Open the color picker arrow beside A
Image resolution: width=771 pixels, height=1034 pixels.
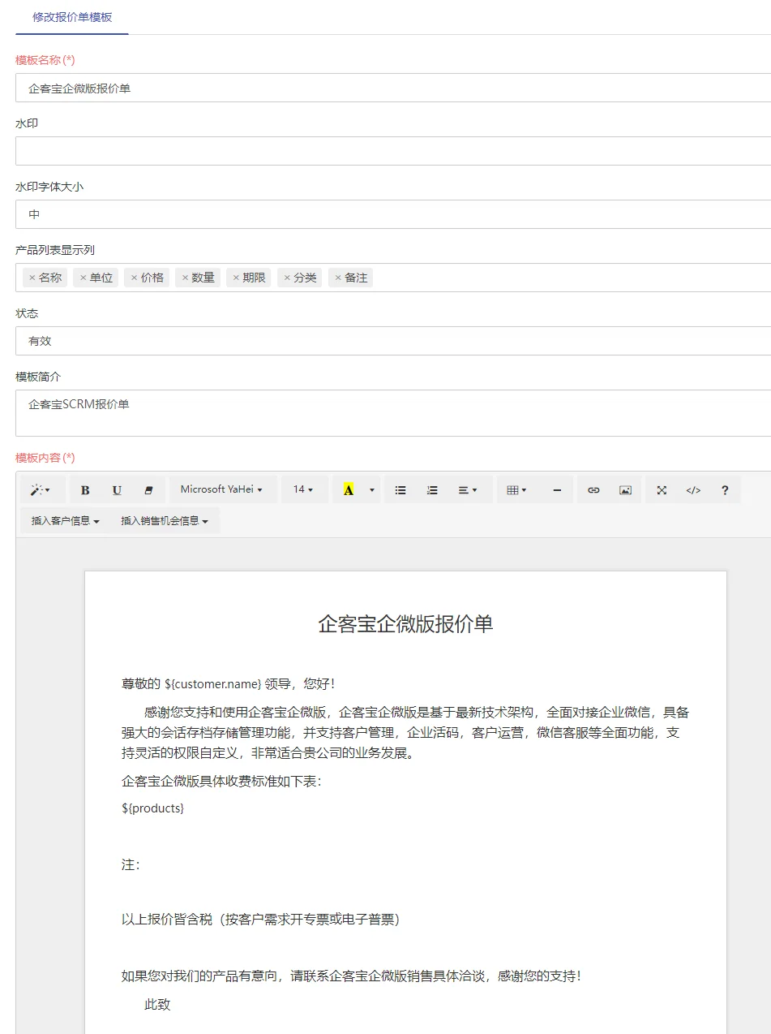click(x=372, y=490)
